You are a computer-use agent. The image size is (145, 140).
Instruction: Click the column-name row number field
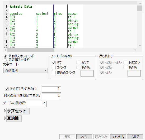coord(52,89)
